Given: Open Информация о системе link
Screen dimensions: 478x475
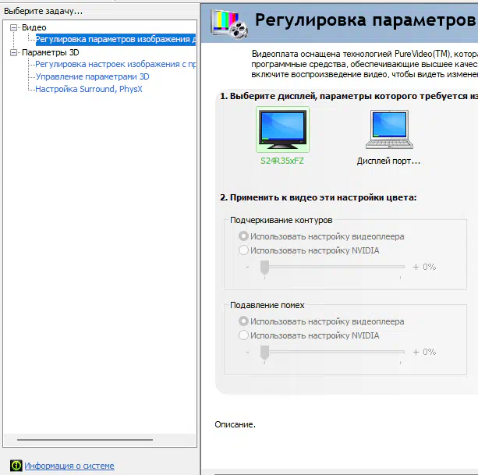Looking at the screenshot, I should click(69, 466).
